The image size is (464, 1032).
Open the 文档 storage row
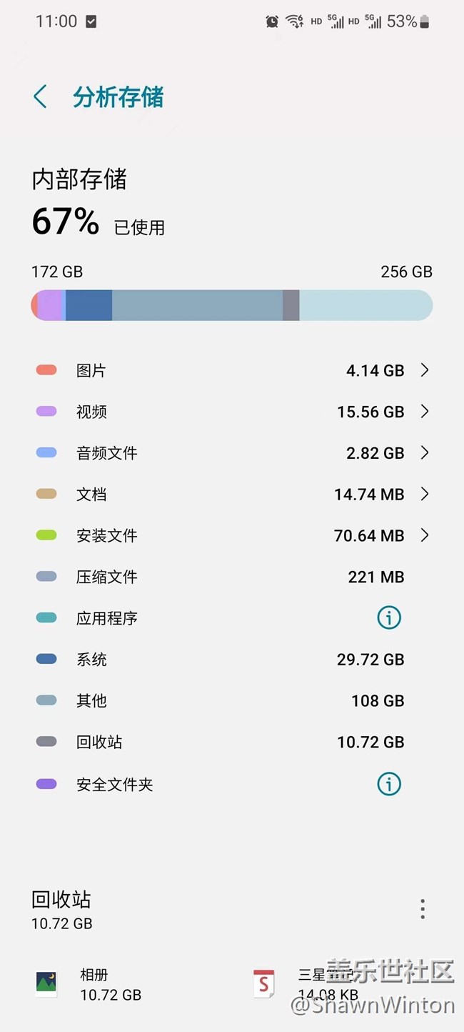coord(232,495)
